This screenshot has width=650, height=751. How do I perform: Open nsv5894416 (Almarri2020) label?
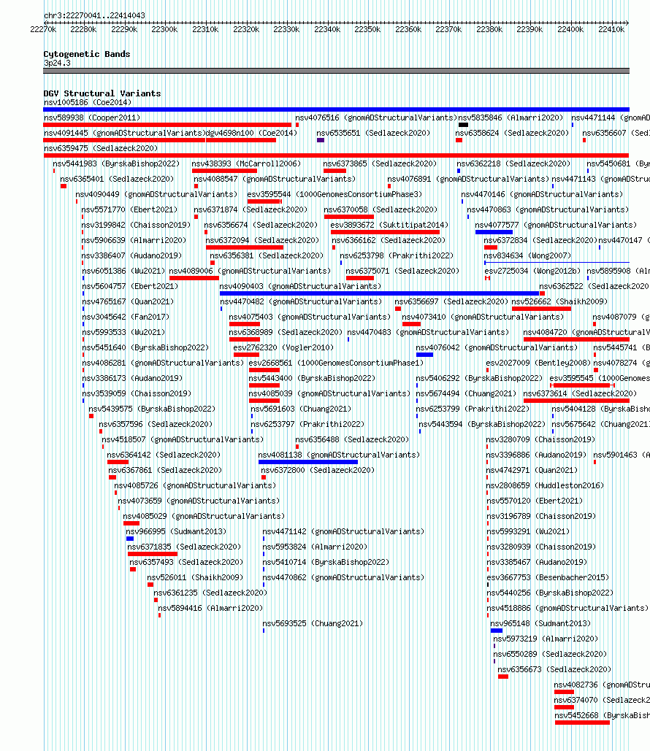point(210,608)
